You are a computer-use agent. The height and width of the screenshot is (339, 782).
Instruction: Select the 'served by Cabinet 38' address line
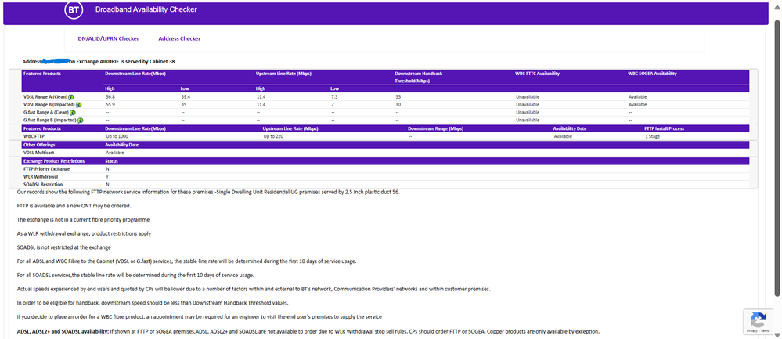tap(99, 62)
